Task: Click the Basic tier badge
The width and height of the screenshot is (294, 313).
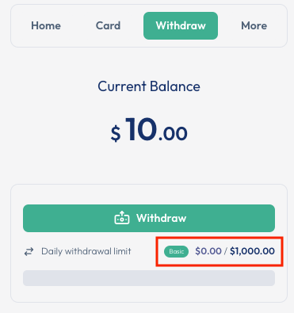Action: click(x=176, y=251)
